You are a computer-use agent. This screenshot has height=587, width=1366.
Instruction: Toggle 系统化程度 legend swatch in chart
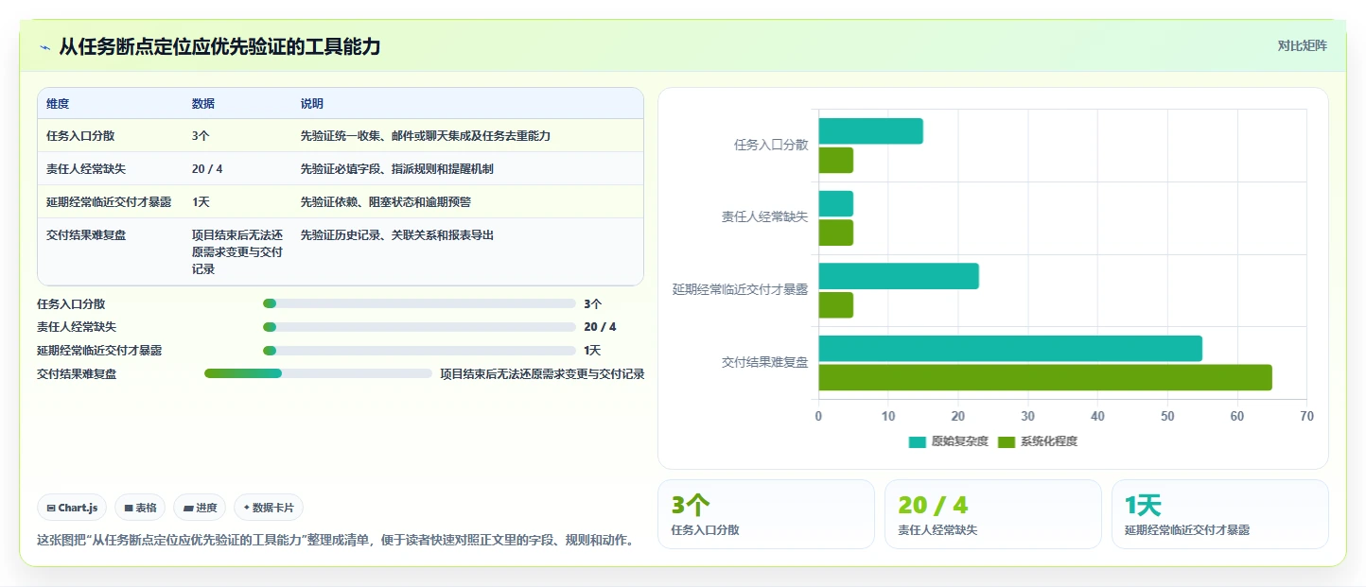pos(1006,442)
